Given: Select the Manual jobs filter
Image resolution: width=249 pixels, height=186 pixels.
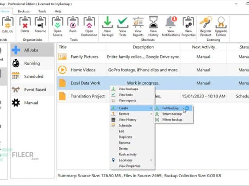Looking at the screenshot, I should [32, 103].
